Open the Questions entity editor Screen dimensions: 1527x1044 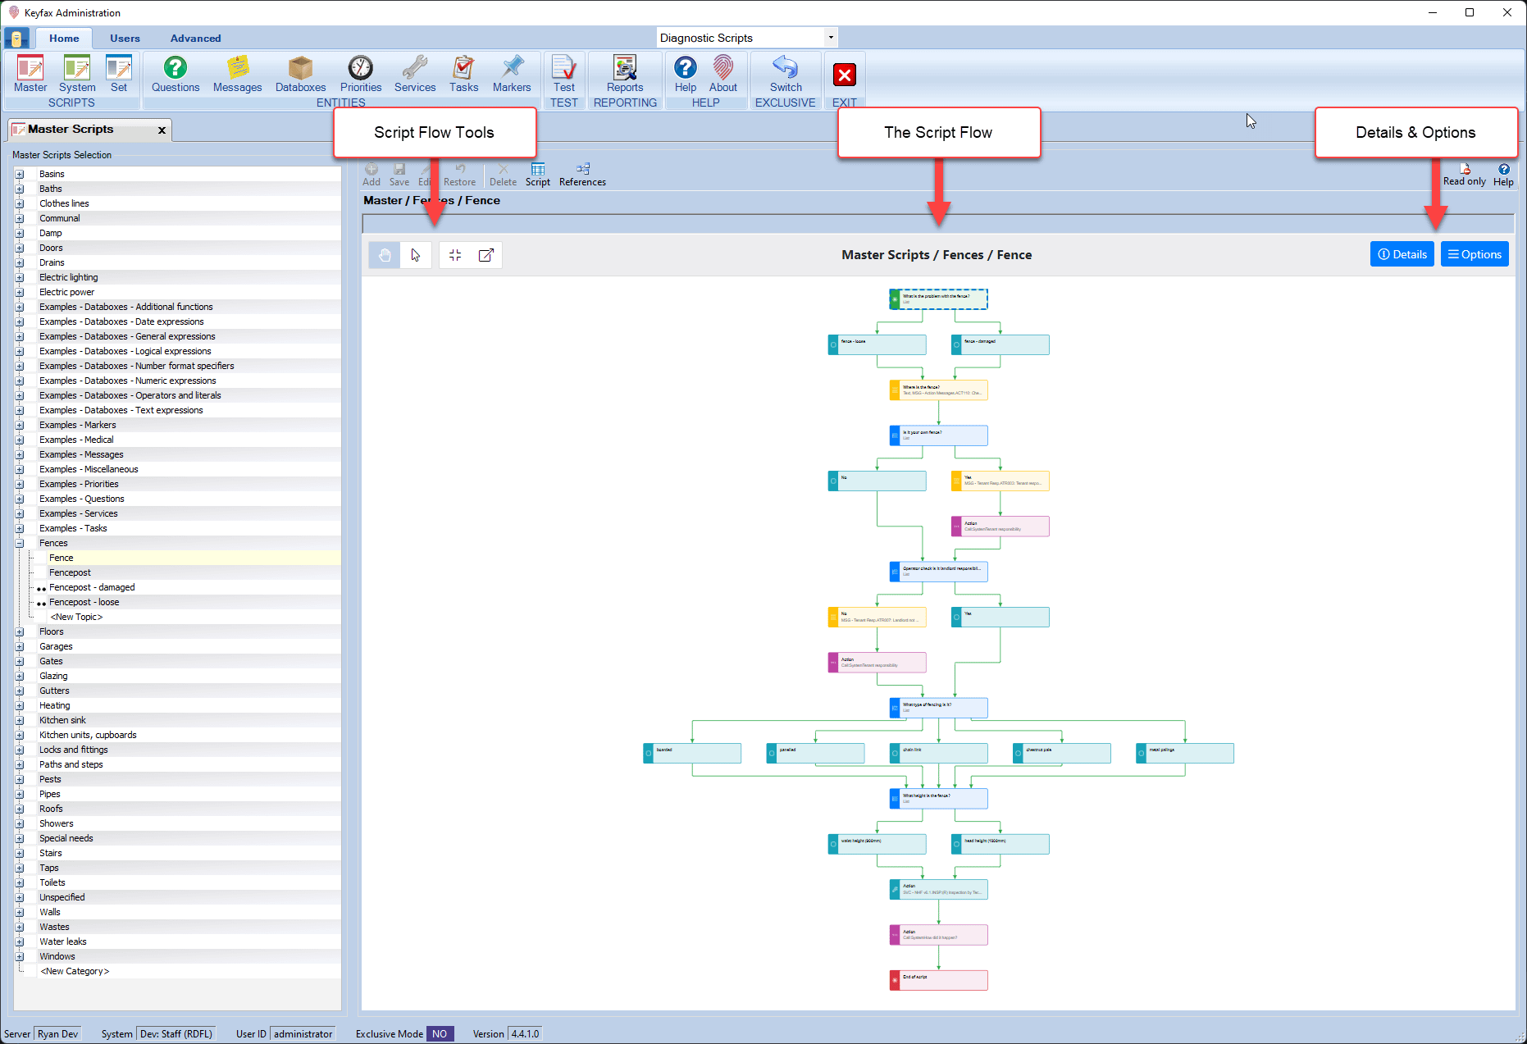175,74
